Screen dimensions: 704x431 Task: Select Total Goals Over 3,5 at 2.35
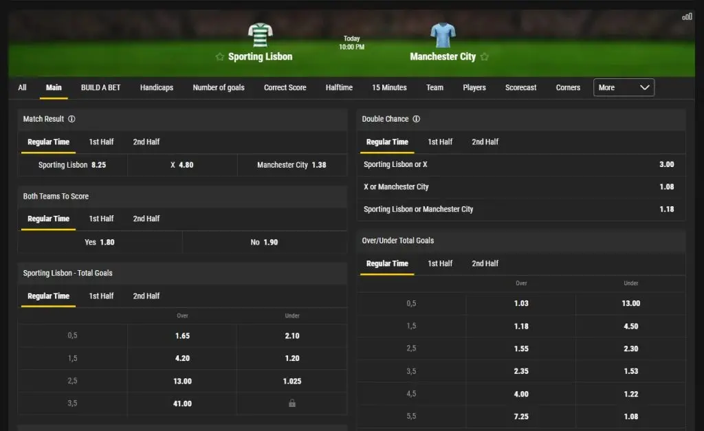coord(521,371)
